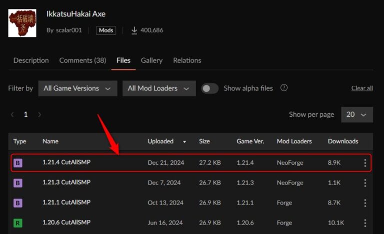Click the download count icon

click(134, 30)
